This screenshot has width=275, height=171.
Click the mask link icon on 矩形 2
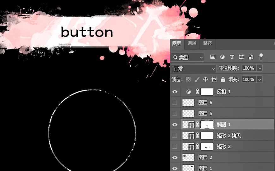click(x=198, y=146)
